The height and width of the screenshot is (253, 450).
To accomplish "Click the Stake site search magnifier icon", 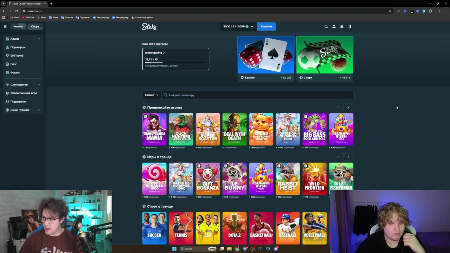I will point(326,26).
